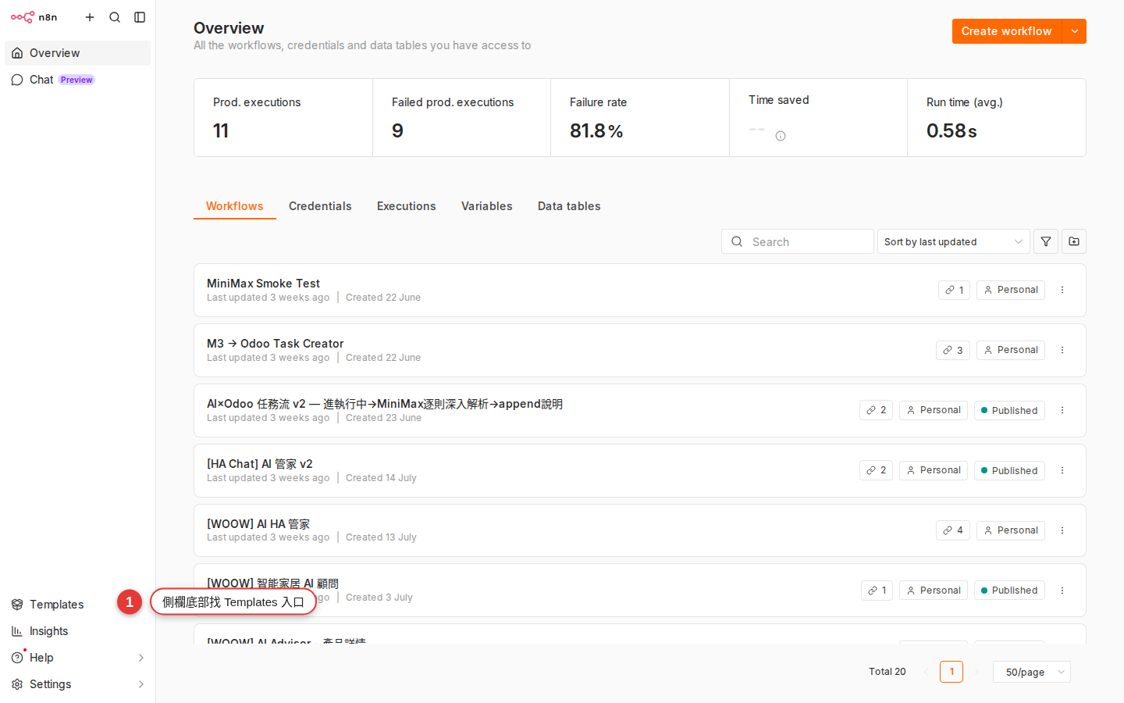The height and width of the screenshot is (703, 1124).
Task: Change 50/page page size dropdown
Action: (x=1032, y=672)
